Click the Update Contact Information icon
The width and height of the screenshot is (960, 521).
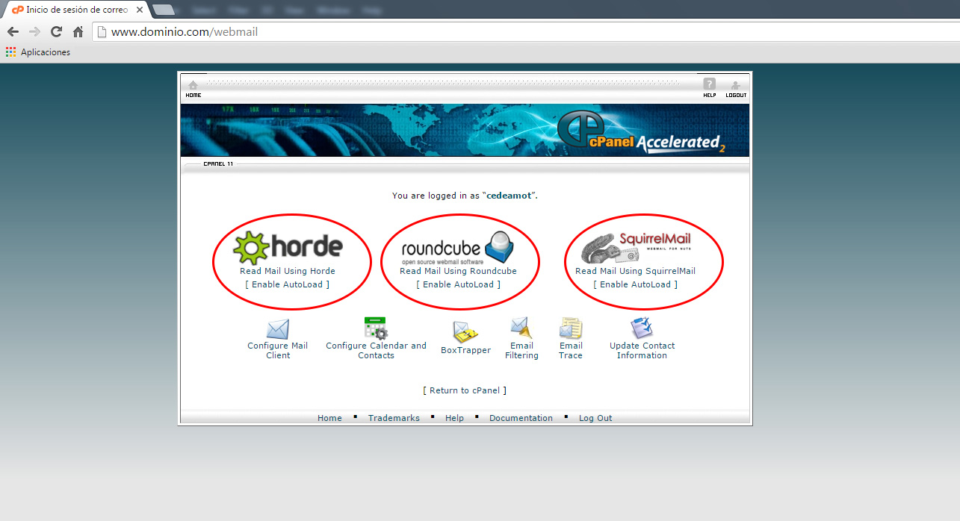click(642, 328)
